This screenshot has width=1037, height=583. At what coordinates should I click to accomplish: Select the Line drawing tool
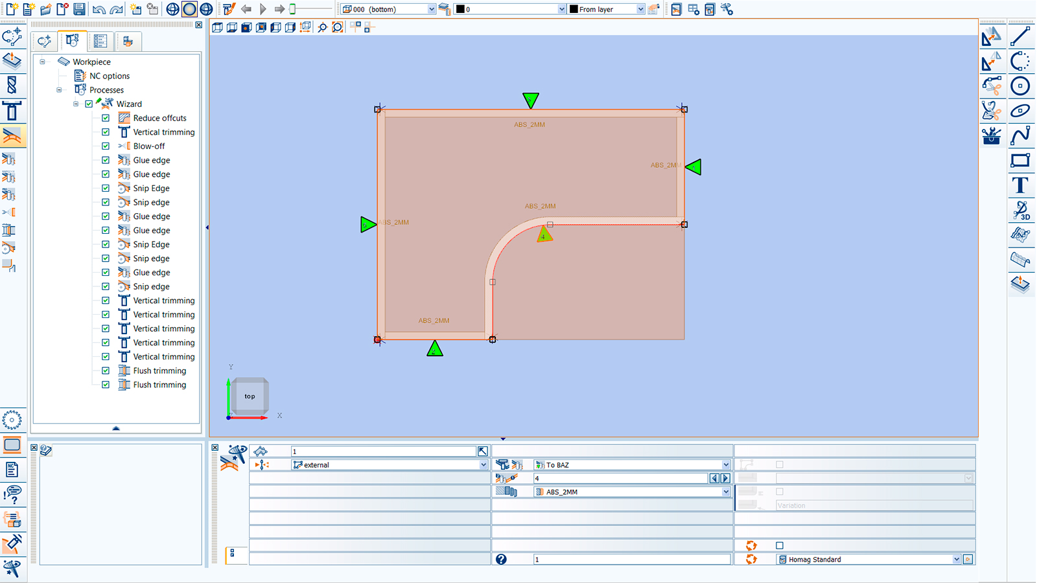click(1020, 37)
